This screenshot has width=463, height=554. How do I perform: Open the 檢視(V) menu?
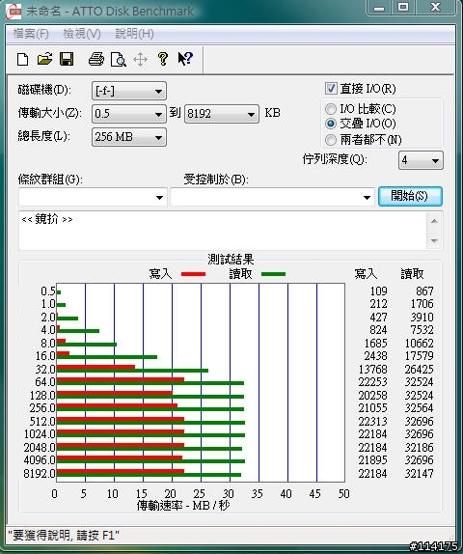(x=82, y=34)
